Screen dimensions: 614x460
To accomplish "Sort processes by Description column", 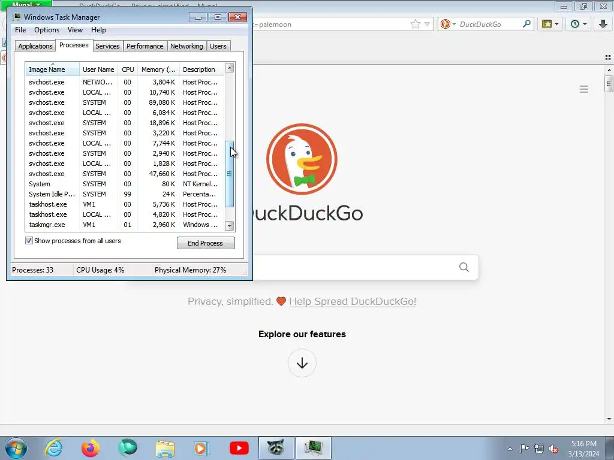I will [x=201, y=69].
